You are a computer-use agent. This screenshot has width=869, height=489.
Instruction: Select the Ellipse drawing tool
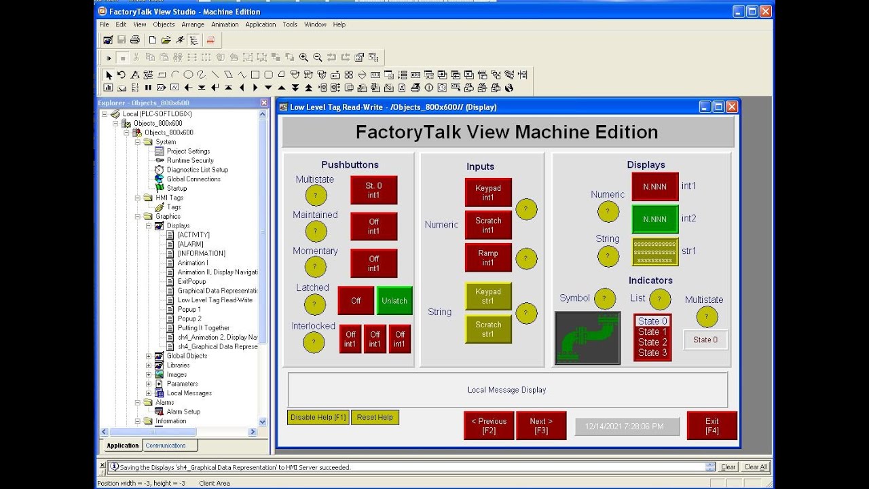point(188,75)
